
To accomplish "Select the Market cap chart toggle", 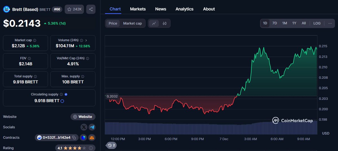I will click(132, 23).
